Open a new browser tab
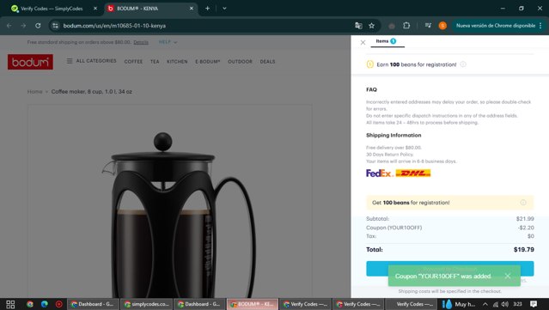The width and height of the screenshot is (549, 310). click(207, 9)
